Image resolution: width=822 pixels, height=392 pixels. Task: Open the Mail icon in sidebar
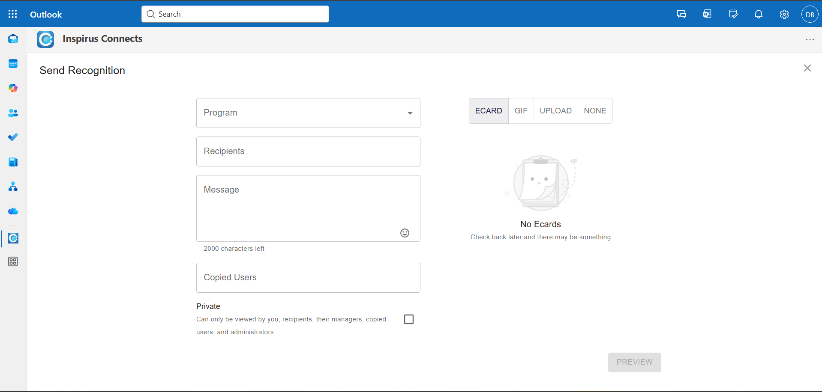point(13,39)
